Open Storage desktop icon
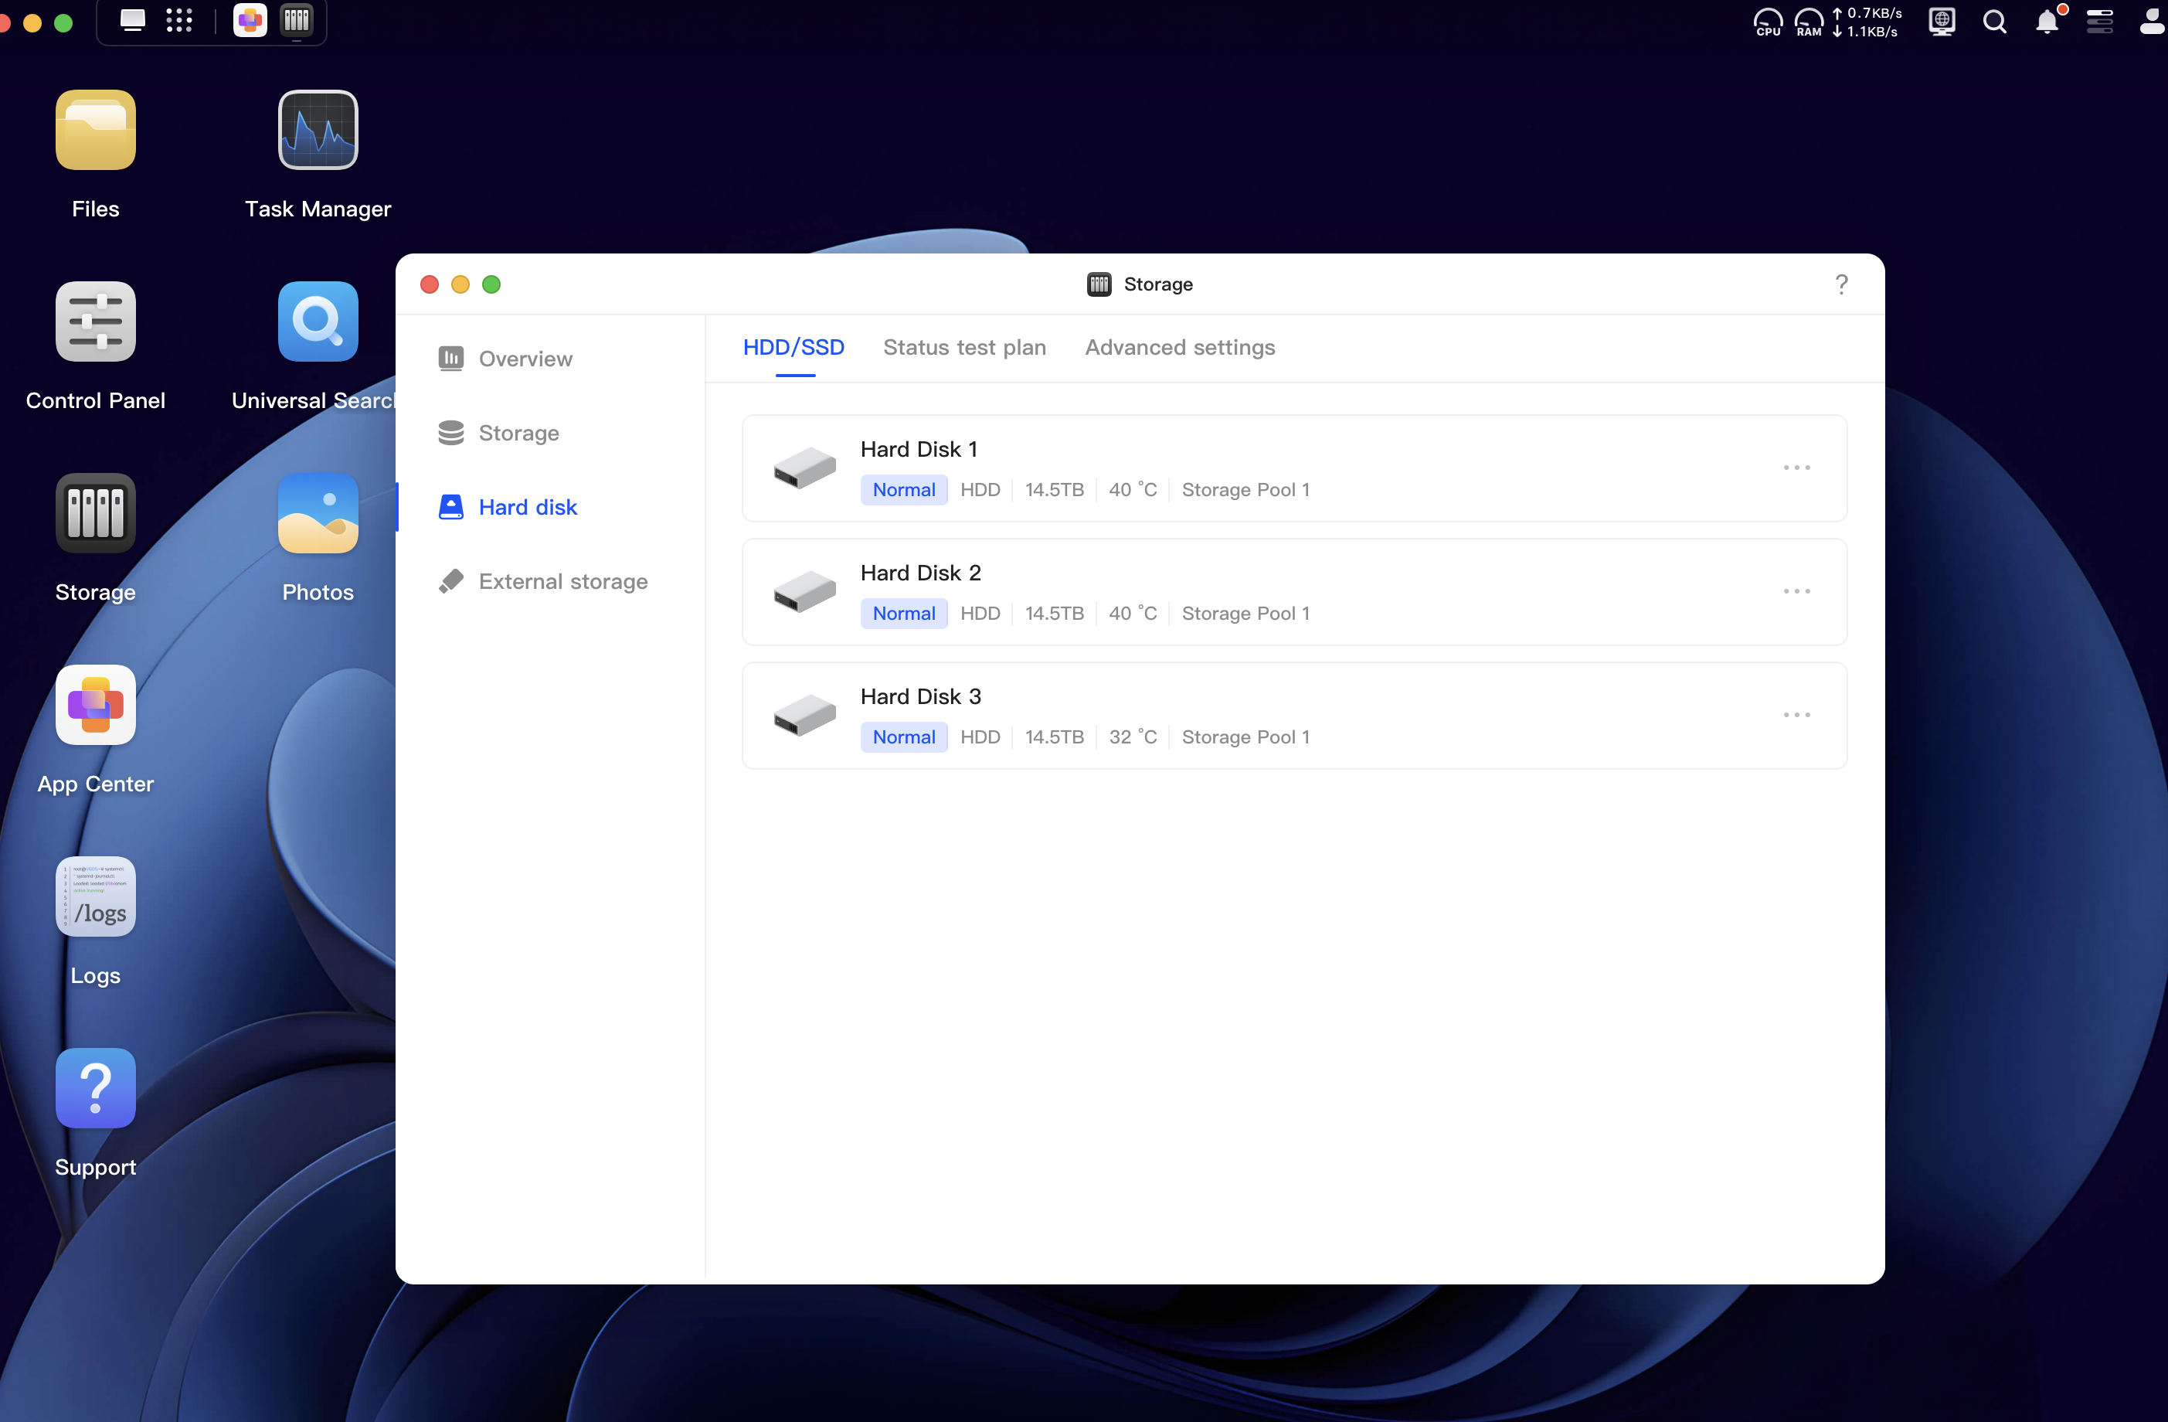The width and height of the screenshot is (2168, 1422). click(96, 513)
